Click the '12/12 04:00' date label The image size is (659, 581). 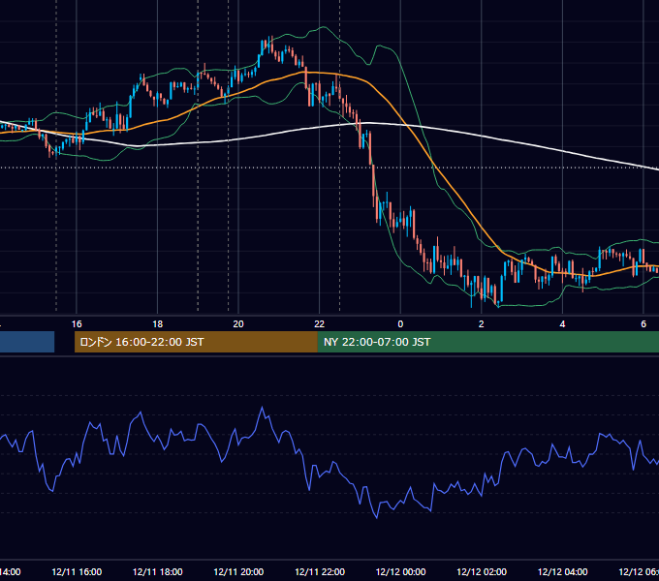562,572
